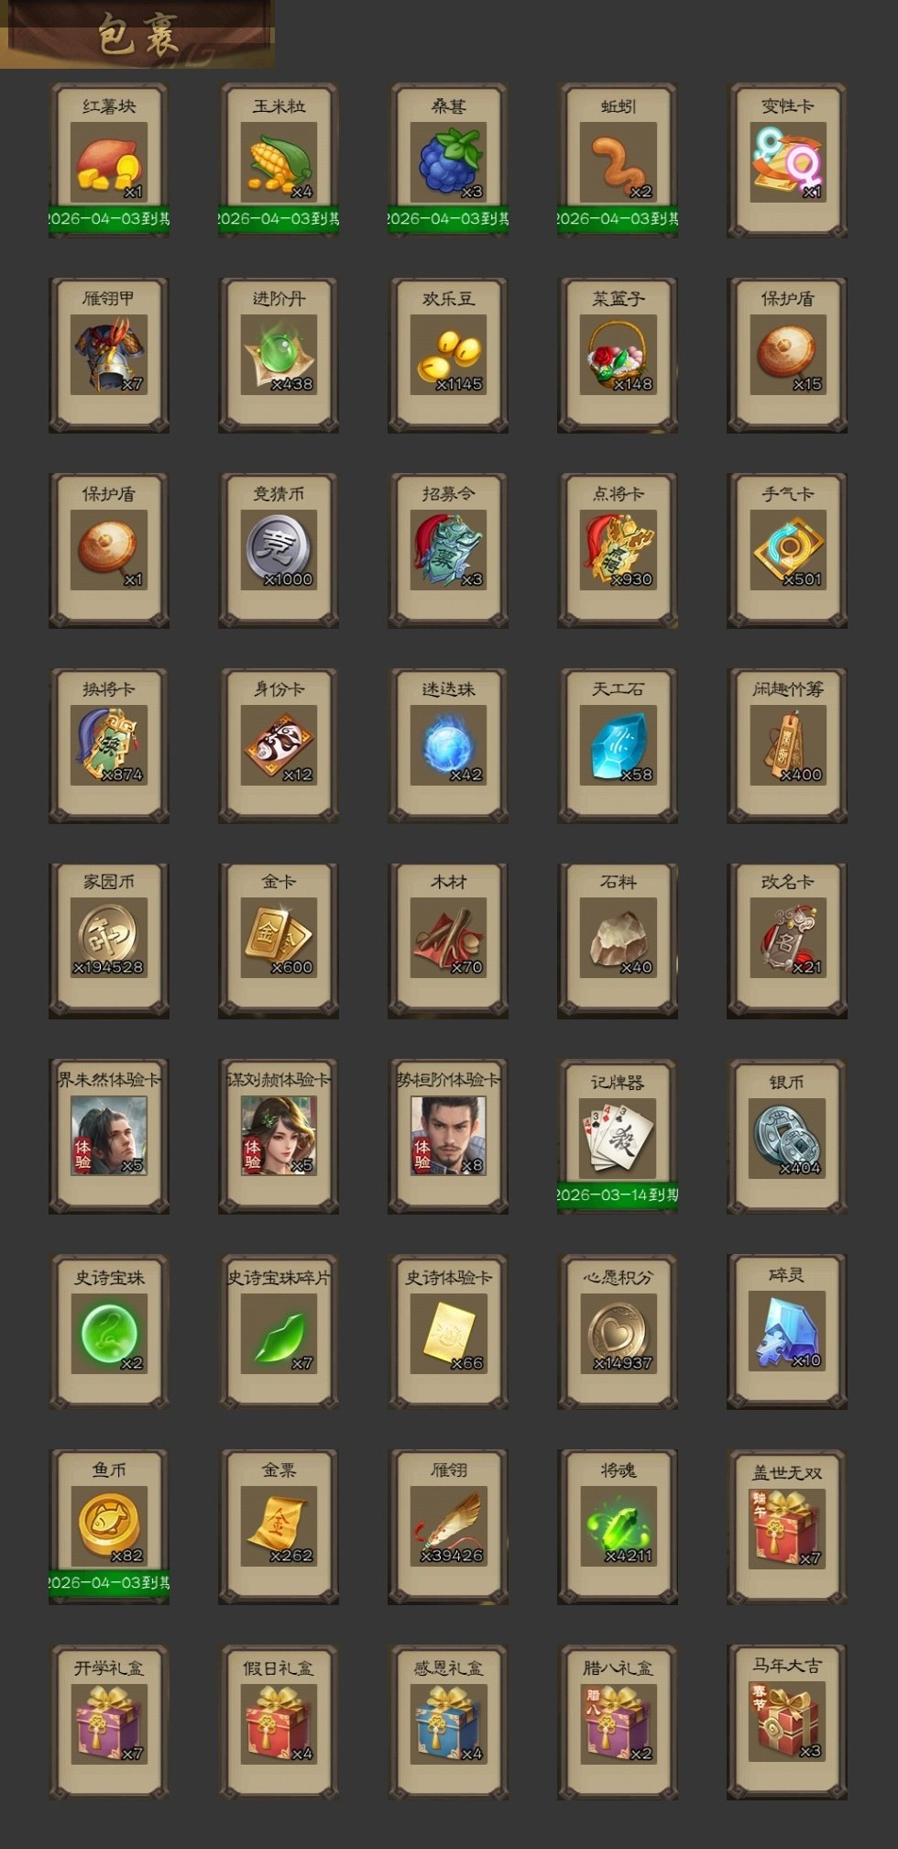Click the 家园币 coin item
Image resolution: width=898 pixels, height=1849 pixels.
tap(109, 941)
